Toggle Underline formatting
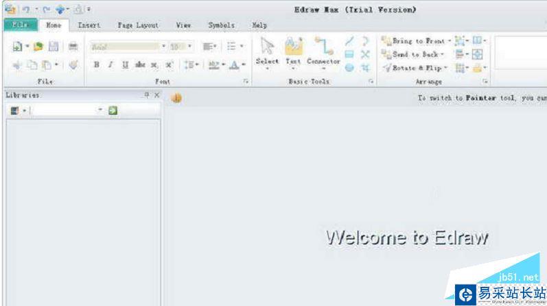 tap(125, 65)
